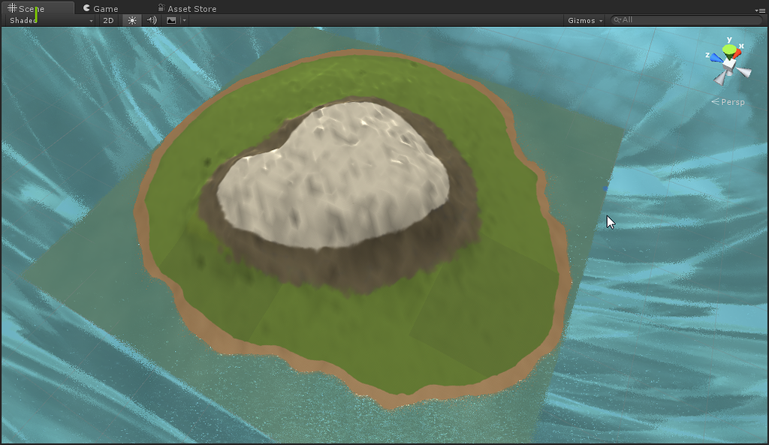
Task: Toggle scene audio with the speaker icon
Action: [150, 21]
